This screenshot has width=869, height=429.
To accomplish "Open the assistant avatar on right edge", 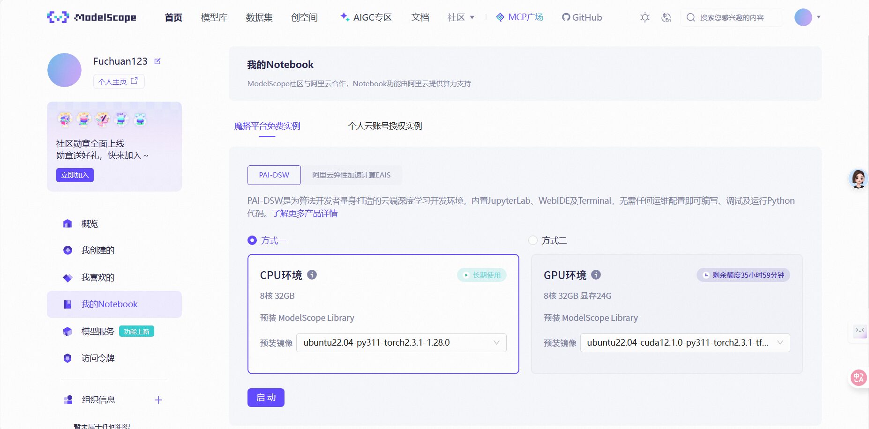I will (858, 178).
